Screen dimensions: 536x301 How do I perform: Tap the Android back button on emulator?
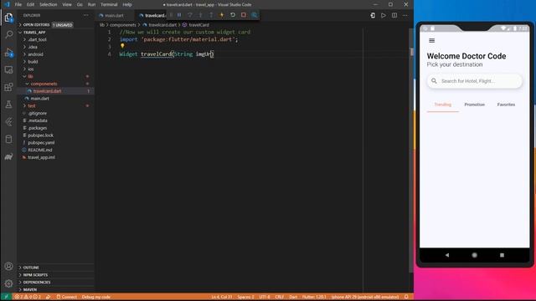point(447,255)
